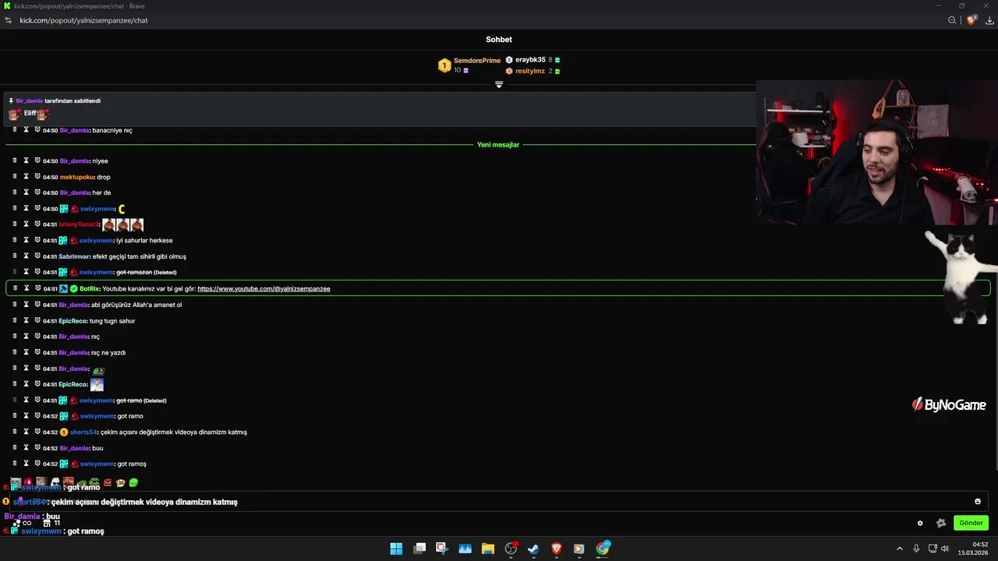Select the deleted "got ramazan" message text

[134, 272]
